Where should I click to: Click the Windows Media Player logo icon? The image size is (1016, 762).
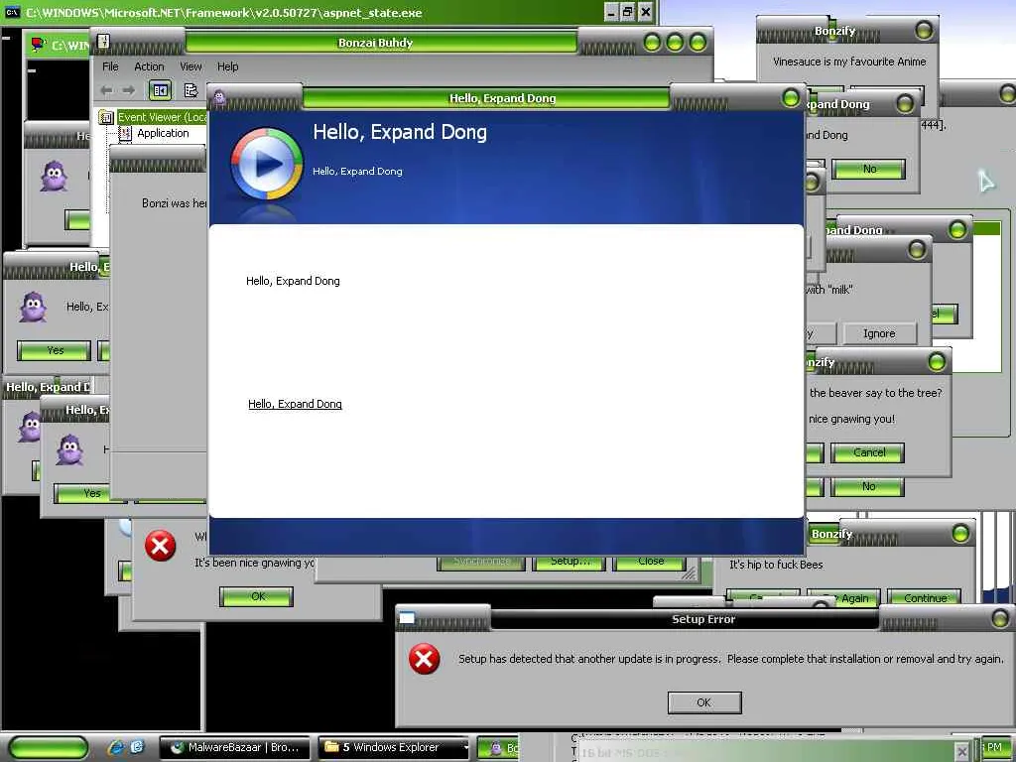click(267, 164)
